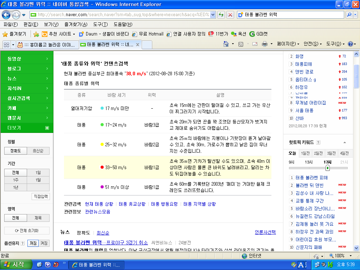Viewport: 360px width, 270px height.
Task: Click the Home icon in the command bar
Action: pos(226,44)
